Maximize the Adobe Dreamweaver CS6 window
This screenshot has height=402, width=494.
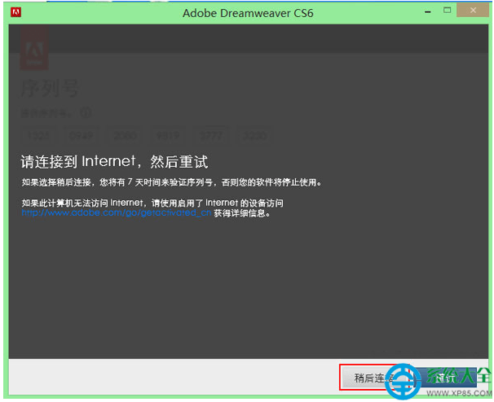coord(447,11)
